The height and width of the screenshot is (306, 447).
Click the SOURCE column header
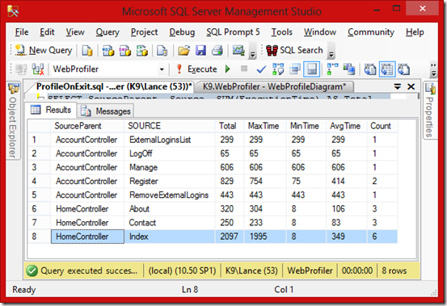(x=169, y=126)
